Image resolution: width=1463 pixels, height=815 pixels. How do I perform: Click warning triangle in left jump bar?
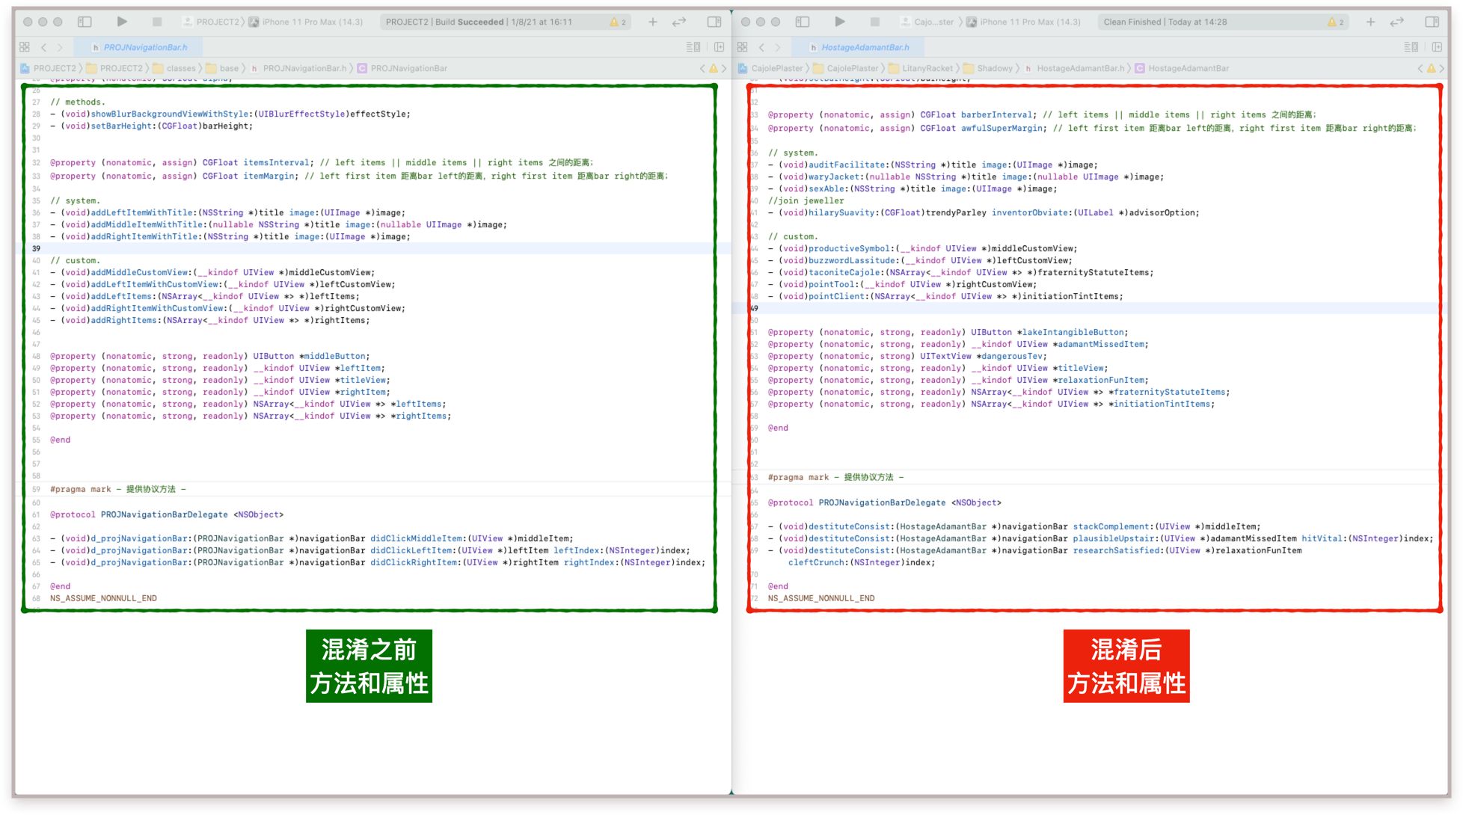(x=714, y=68)
